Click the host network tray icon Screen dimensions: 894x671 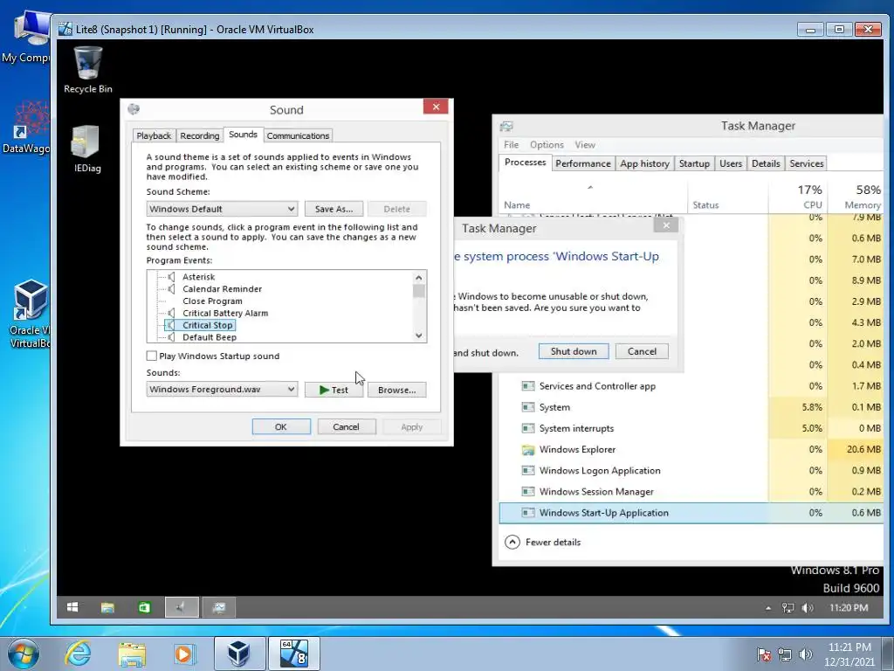pos(785,654)
